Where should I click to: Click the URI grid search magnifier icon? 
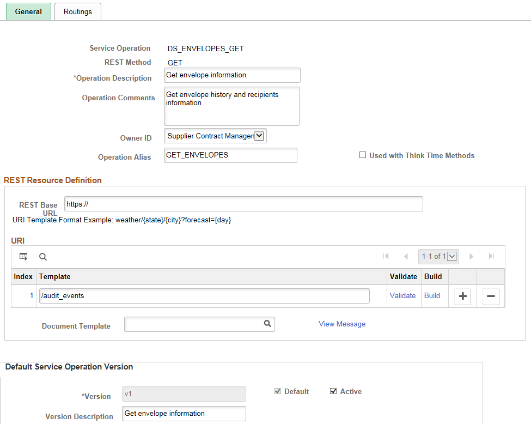[43, 257]
